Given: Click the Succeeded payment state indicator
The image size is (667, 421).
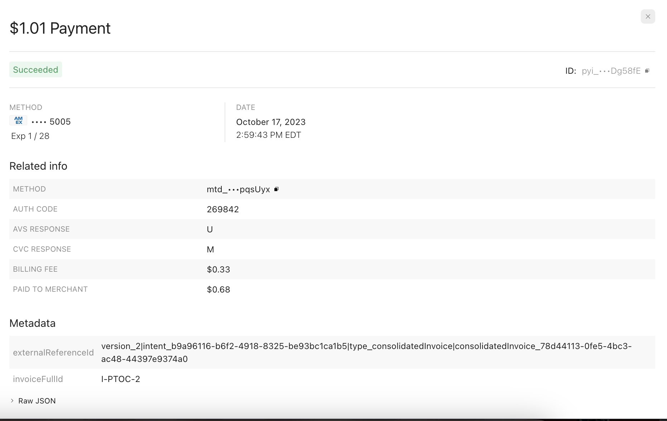Looking at the screenshot, I should pyautogui.click(x=35, y=69).
